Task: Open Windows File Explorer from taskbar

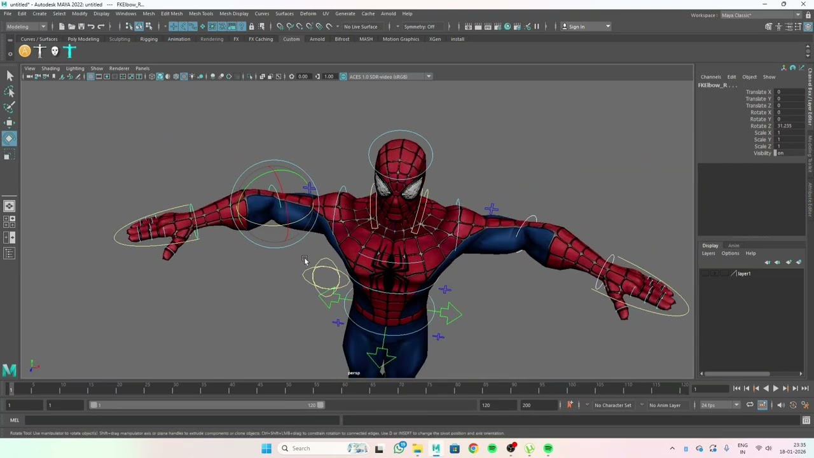Action: point(417,448)
